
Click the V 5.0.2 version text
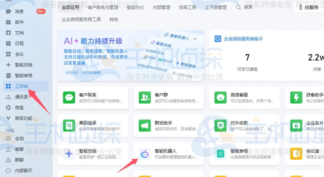72,72
